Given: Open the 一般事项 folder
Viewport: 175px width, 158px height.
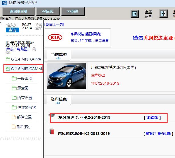Looking at the screenshot, I should [x=22, y=78].
